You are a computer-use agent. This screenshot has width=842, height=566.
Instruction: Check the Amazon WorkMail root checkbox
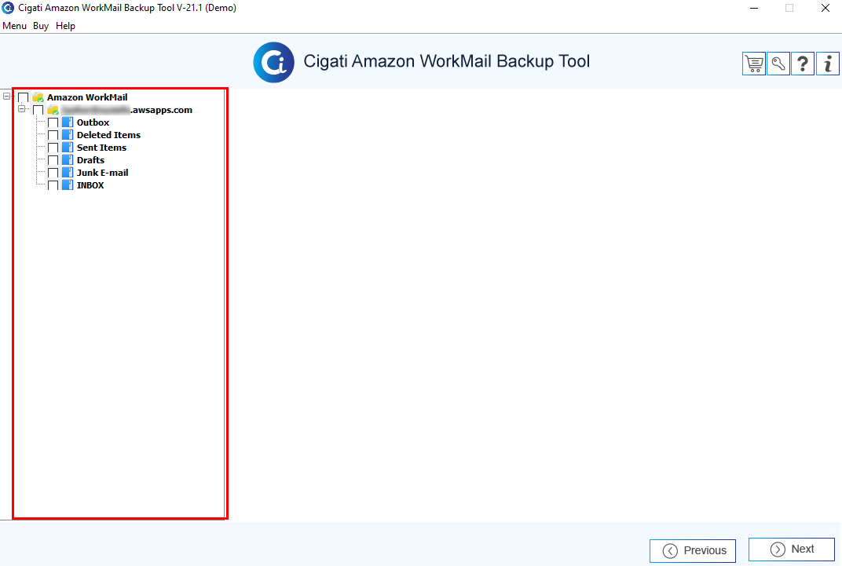tap(23, 97)
